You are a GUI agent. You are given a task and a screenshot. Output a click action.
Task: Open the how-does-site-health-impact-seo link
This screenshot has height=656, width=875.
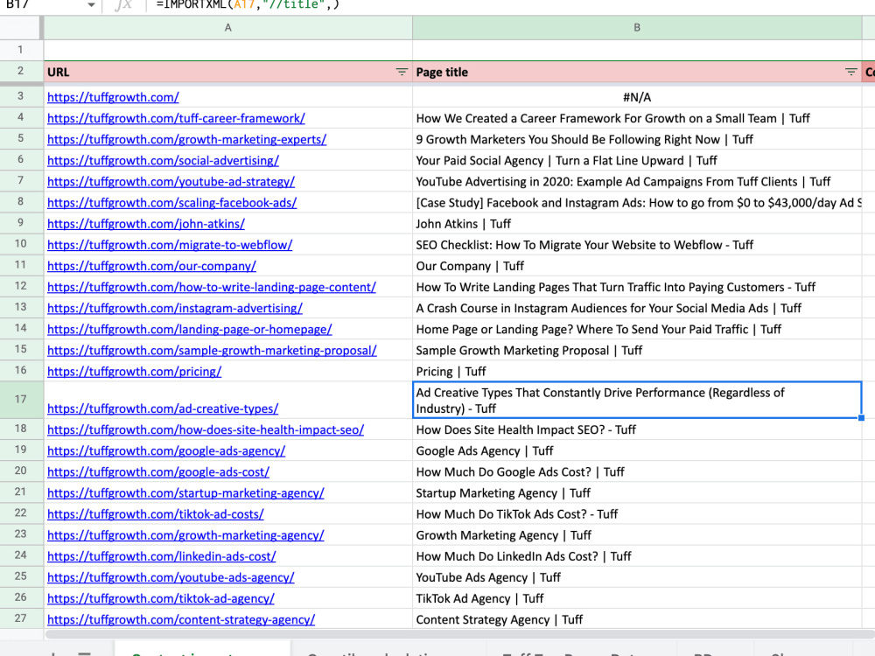(206, 430)
